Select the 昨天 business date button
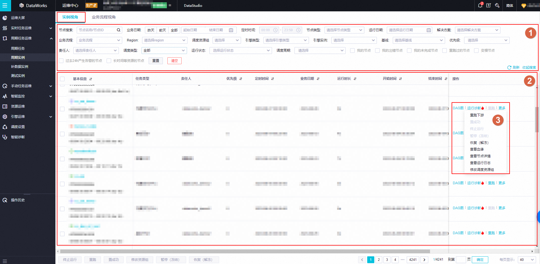540x264 pixels. point(151,30)
